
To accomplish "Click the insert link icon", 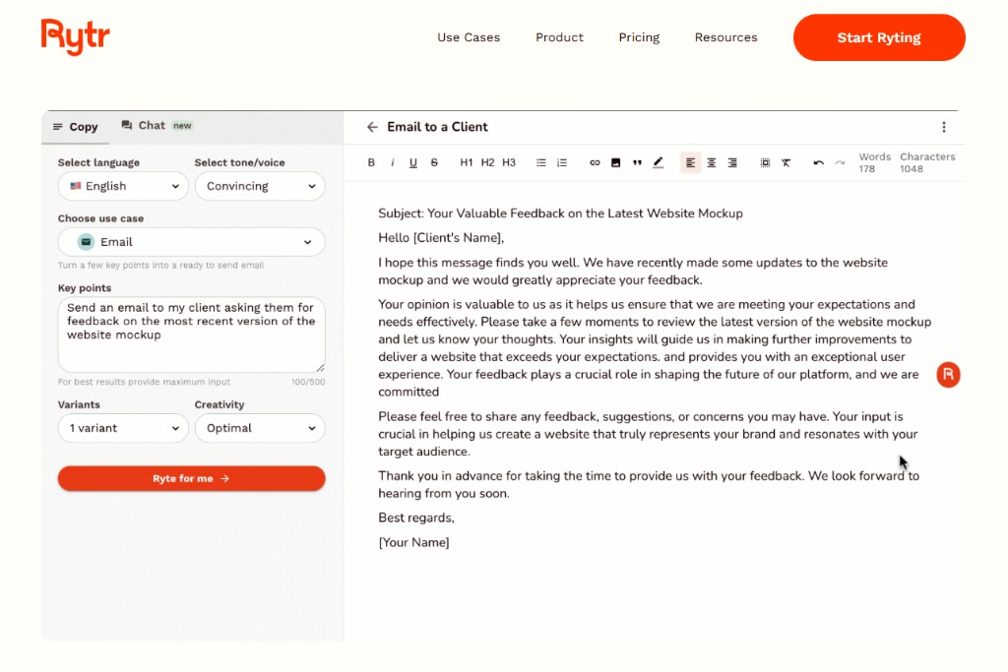I will click(595, 163).
